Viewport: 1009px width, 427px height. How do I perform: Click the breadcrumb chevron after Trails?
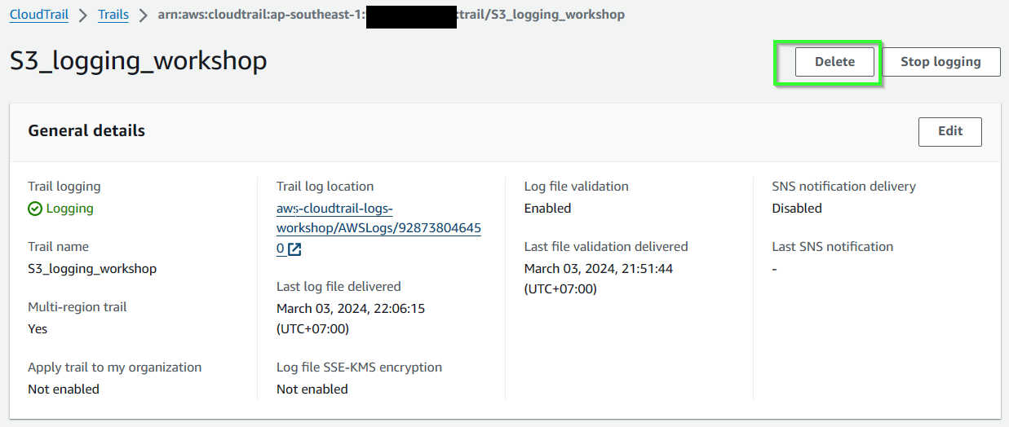coord(143,15)
